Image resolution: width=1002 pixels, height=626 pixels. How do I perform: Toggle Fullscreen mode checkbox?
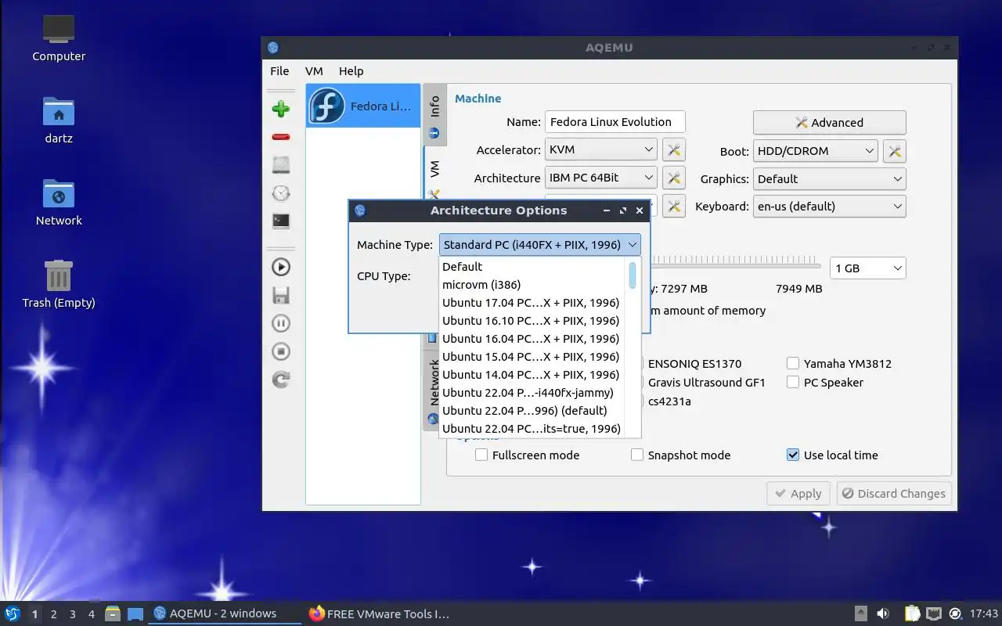coord(481,455)
